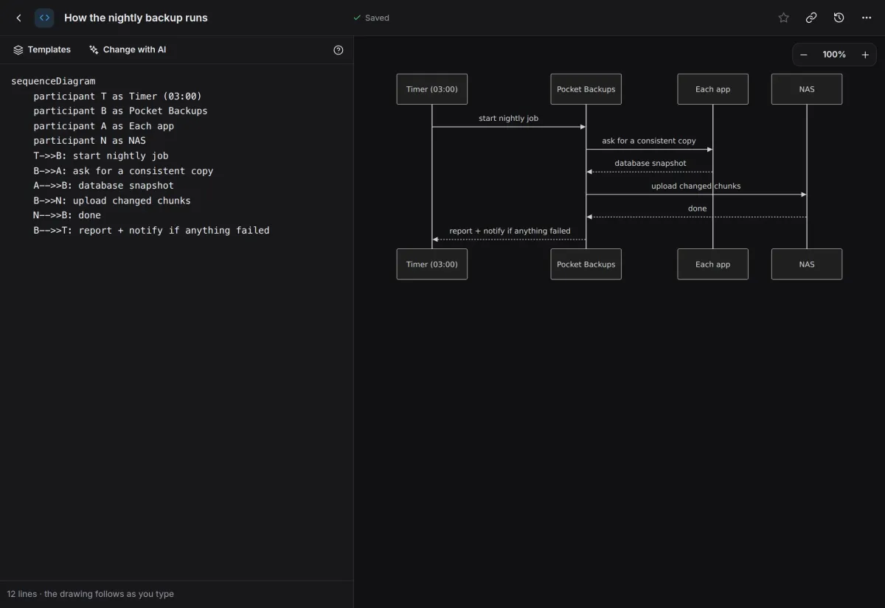Click Change with AI

pyautogui.click(x=128, y=50)
